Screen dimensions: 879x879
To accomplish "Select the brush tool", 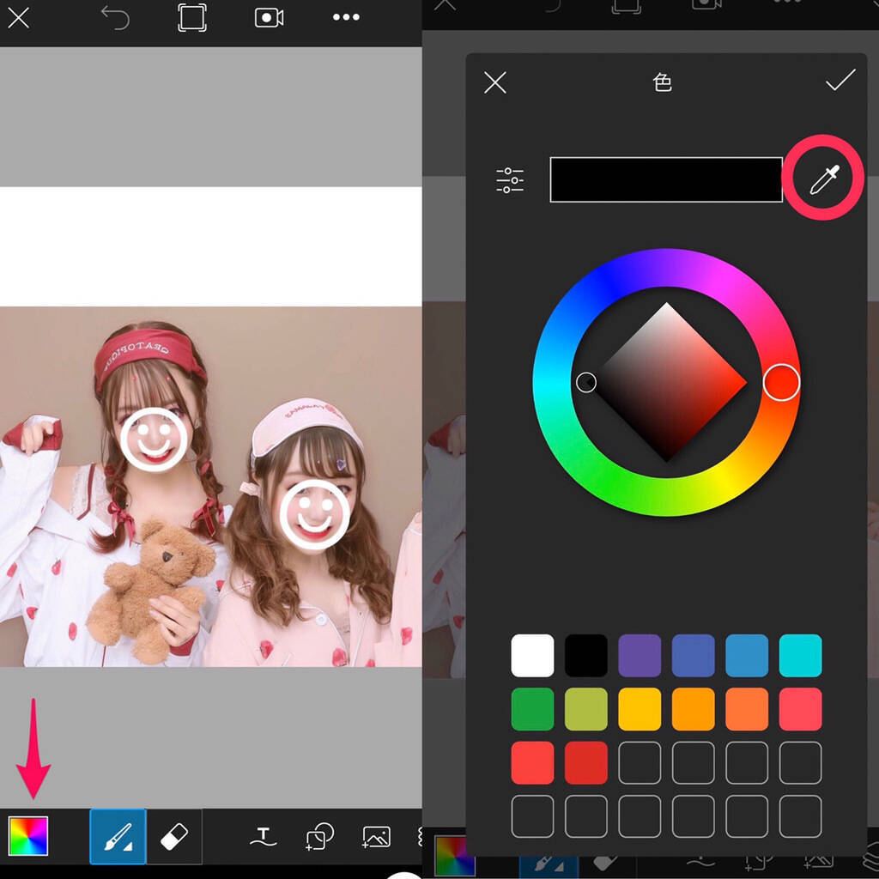I will coord(118,836).
